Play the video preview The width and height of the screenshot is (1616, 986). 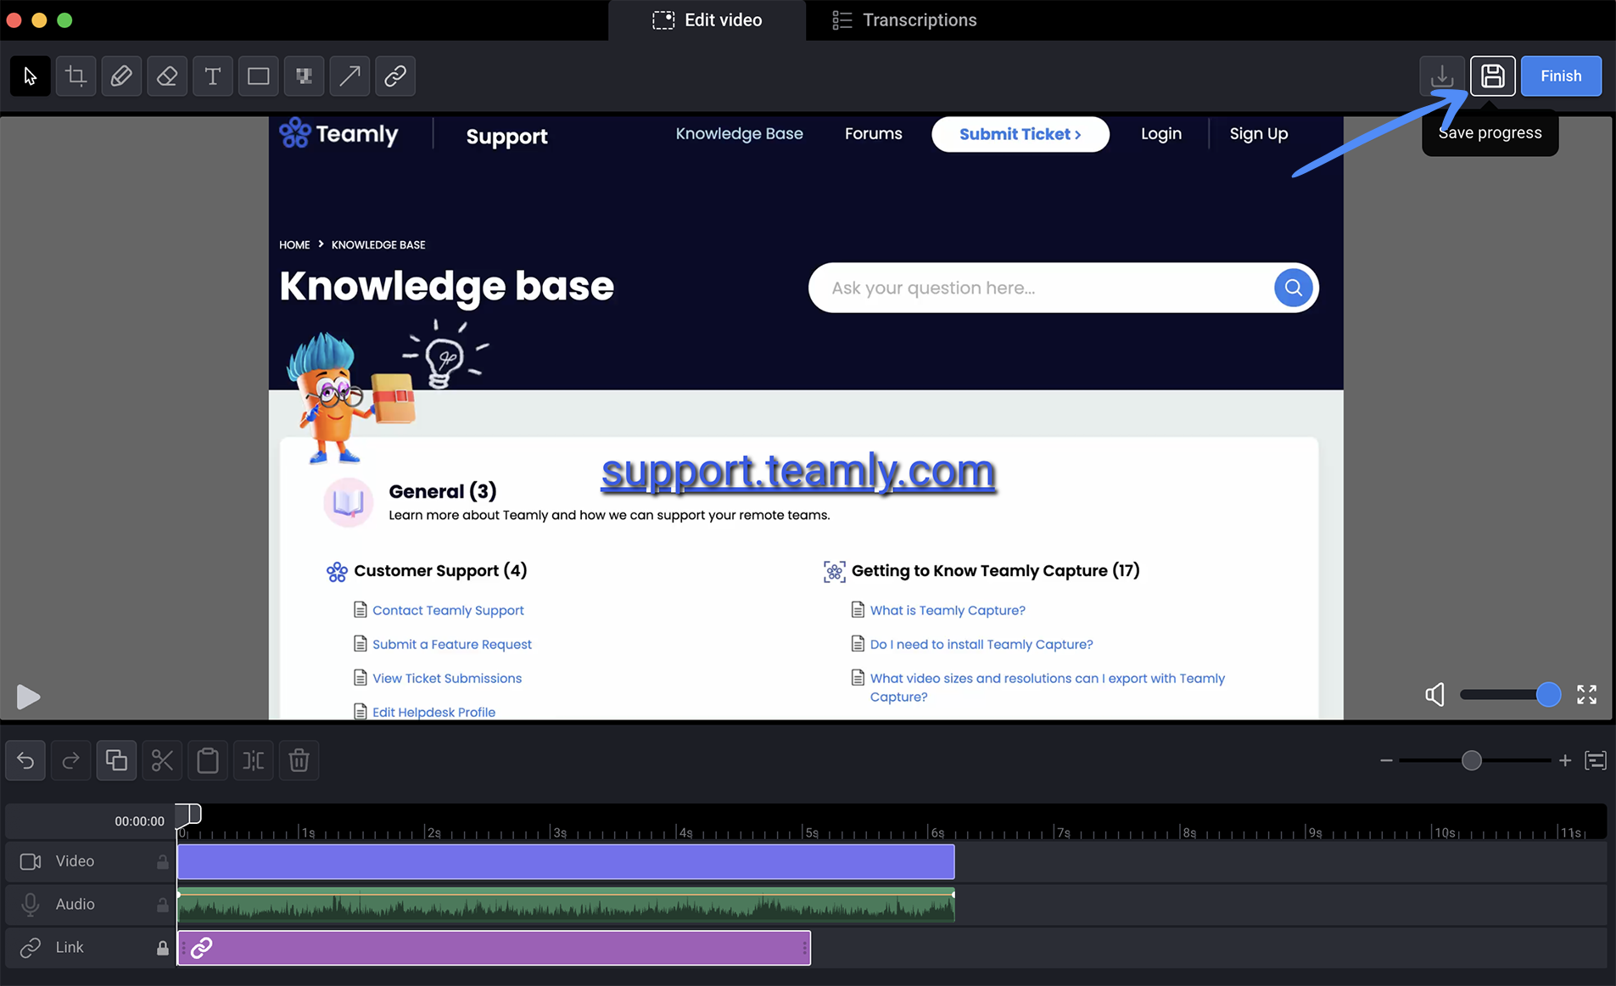28,697
